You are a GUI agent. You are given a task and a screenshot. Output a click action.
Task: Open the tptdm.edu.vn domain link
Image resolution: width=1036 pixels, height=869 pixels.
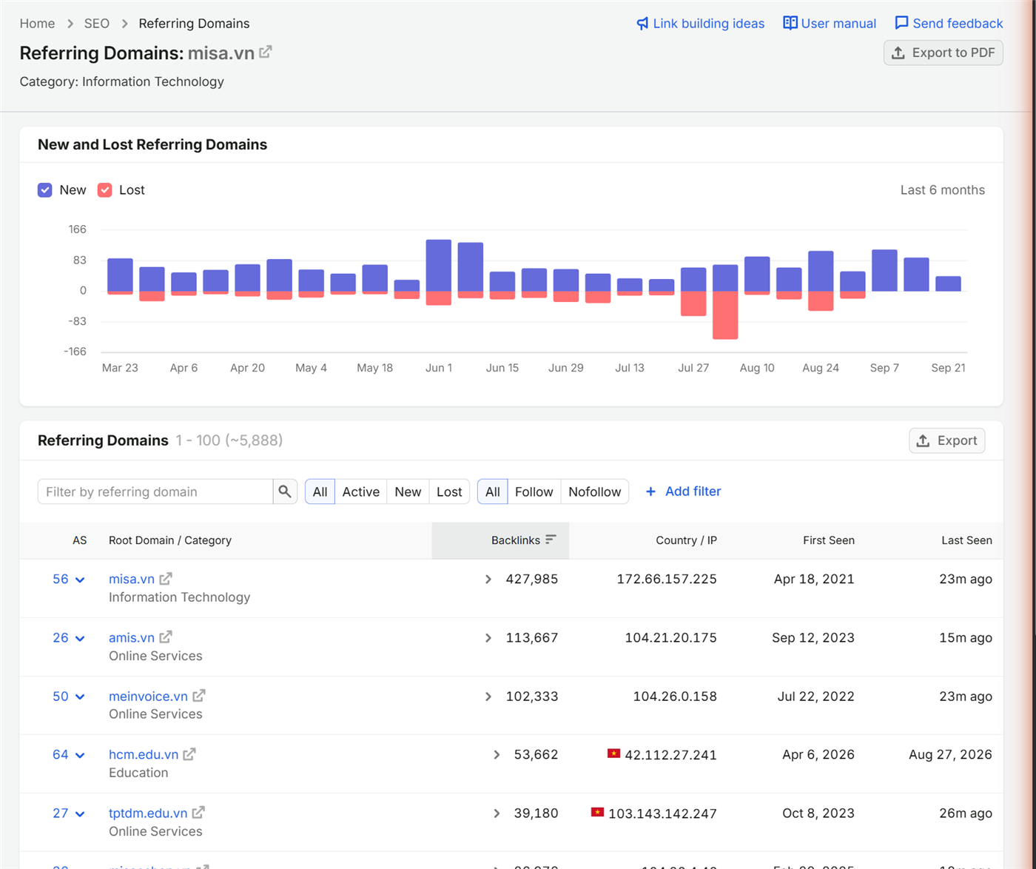(148, 813)
